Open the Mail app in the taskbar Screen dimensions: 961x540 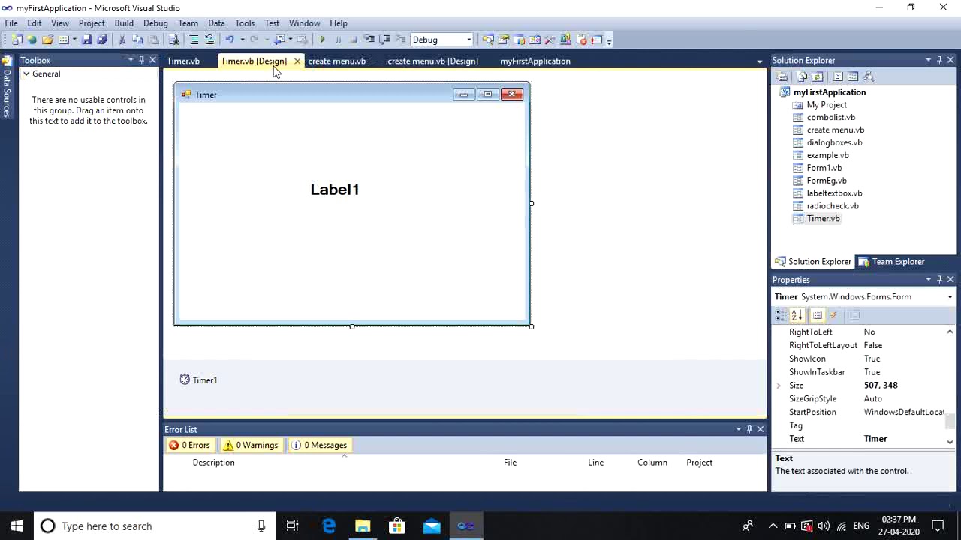(432, 526)
